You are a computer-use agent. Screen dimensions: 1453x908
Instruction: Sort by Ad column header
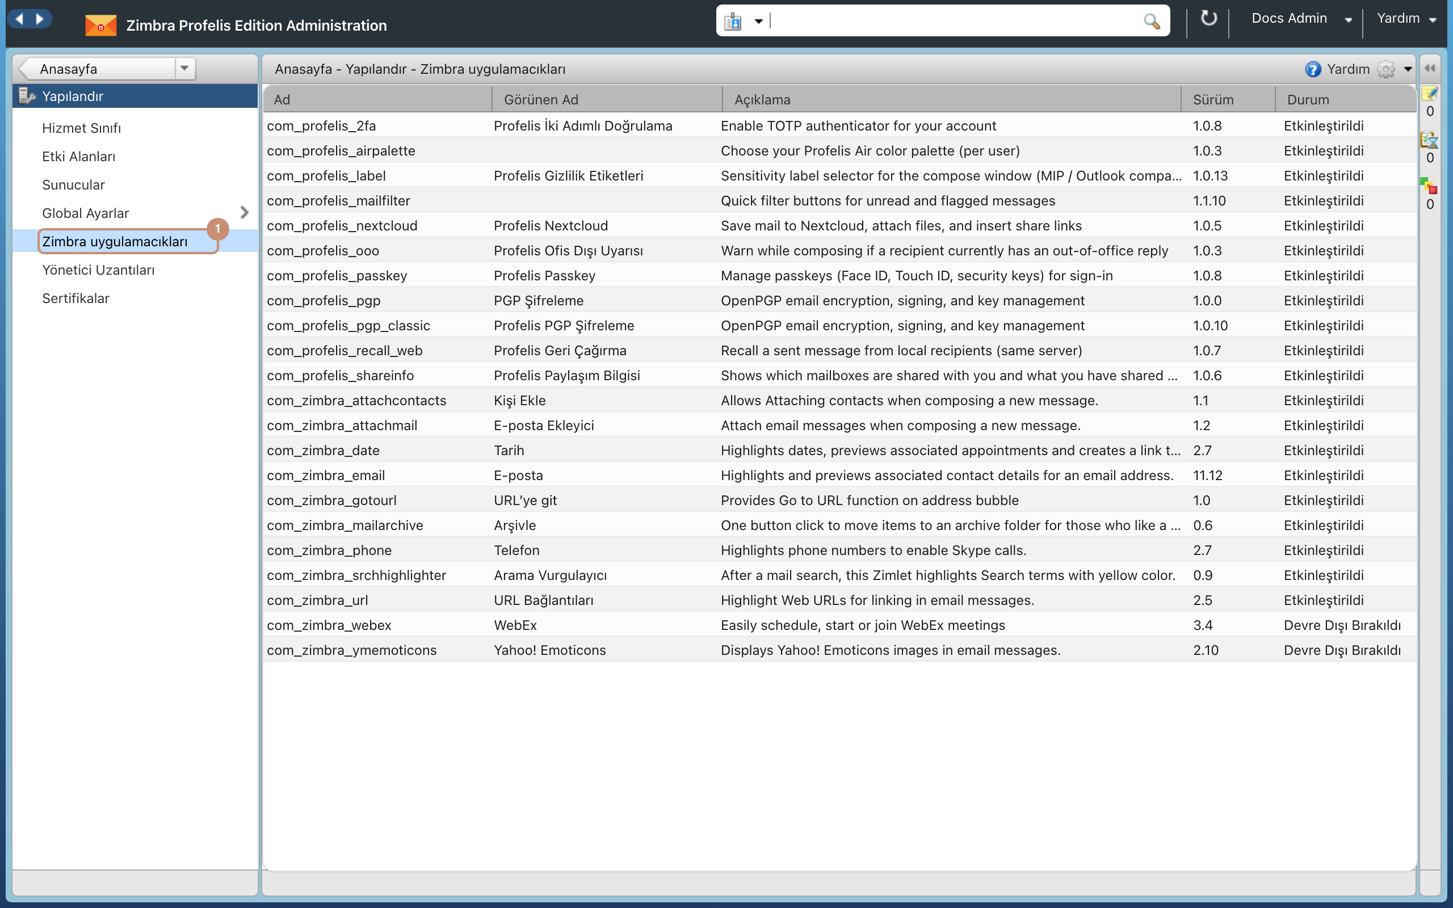pyautogui.click(x=377, y=100)
